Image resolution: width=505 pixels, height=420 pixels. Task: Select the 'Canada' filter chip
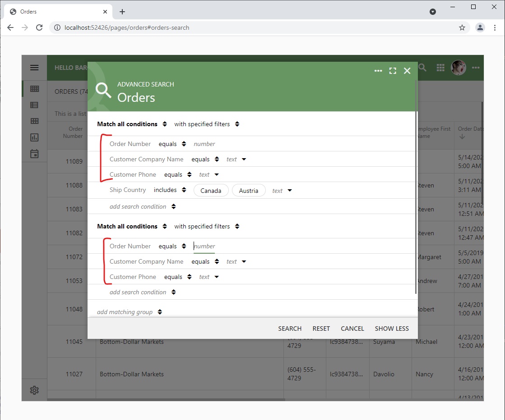[211, 191]
